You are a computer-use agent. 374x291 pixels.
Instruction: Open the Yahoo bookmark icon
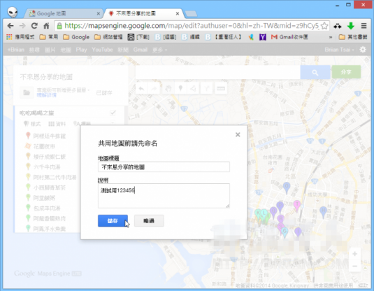pyautogui.click(x=263, y=37)
